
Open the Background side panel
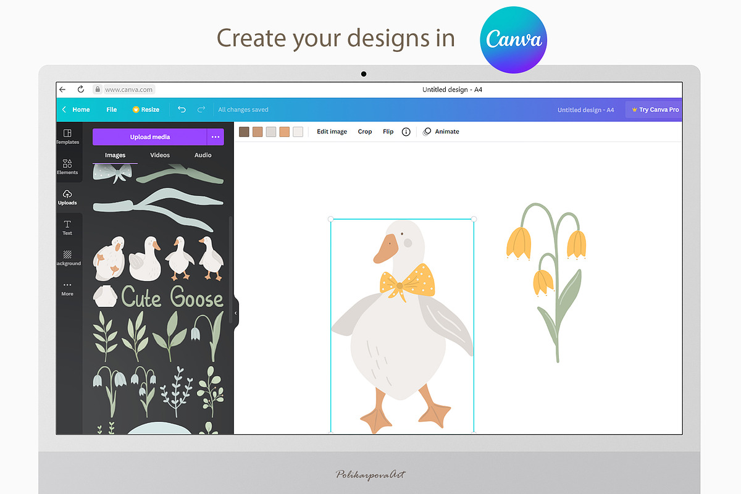coord(67,258)
